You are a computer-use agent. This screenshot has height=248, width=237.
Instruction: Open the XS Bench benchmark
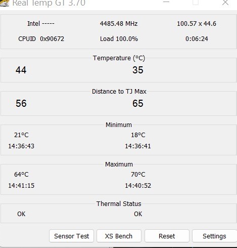pyautogui.click(x=119, y=236)
